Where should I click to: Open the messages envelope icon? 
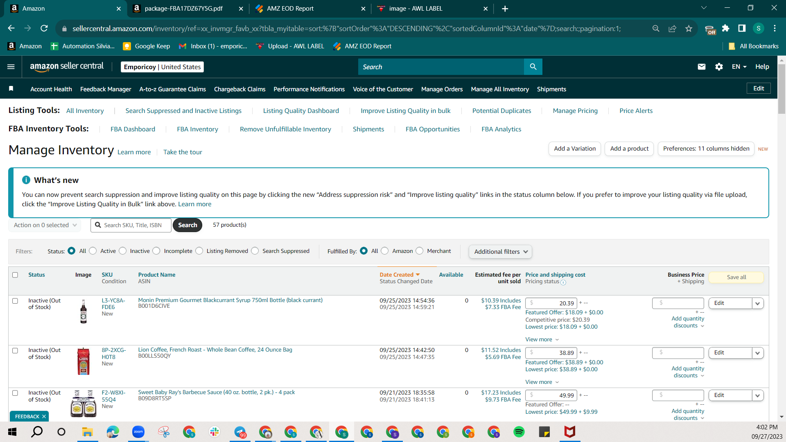coord(702,67)
